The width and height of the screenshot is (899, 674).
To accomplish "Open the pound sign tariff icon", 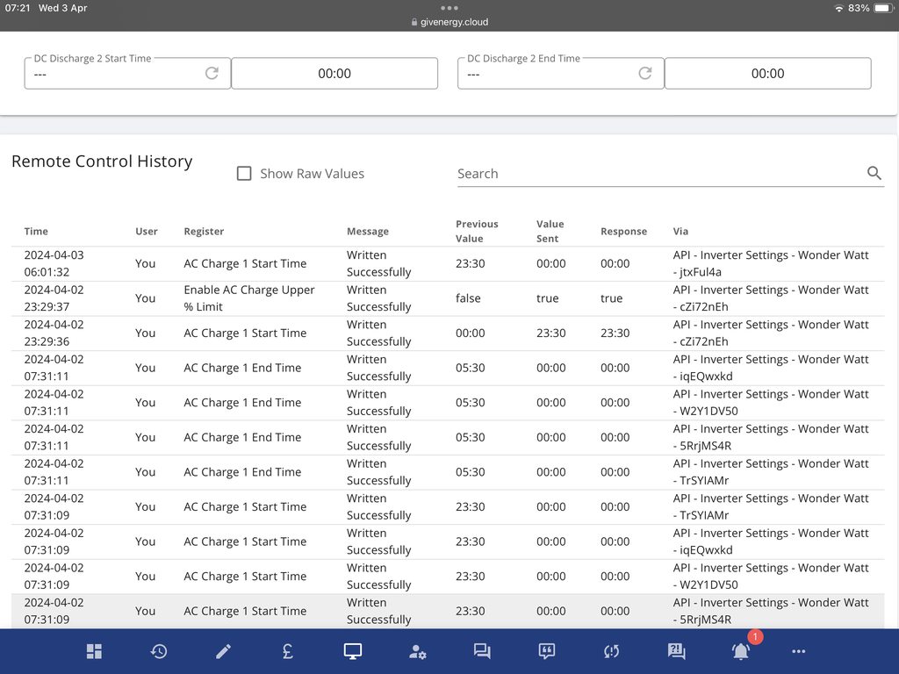I will (288, 651).
